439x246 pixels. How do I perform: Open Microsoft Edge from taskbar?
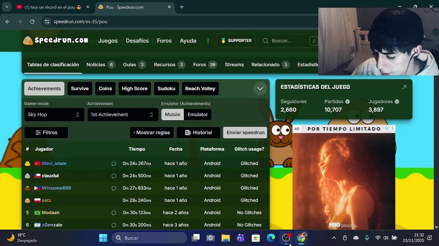click(x=271, y=238)
